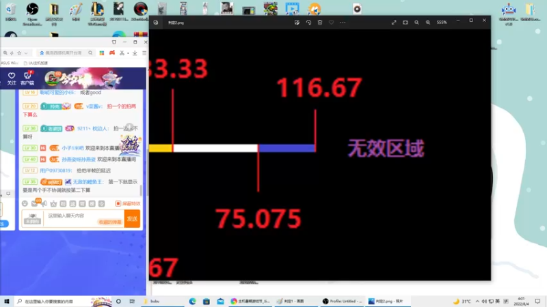Click the browser search magnifier icon
Image resolution: width=547 pixels, height=307 pixels.
(x=90, y=53)
